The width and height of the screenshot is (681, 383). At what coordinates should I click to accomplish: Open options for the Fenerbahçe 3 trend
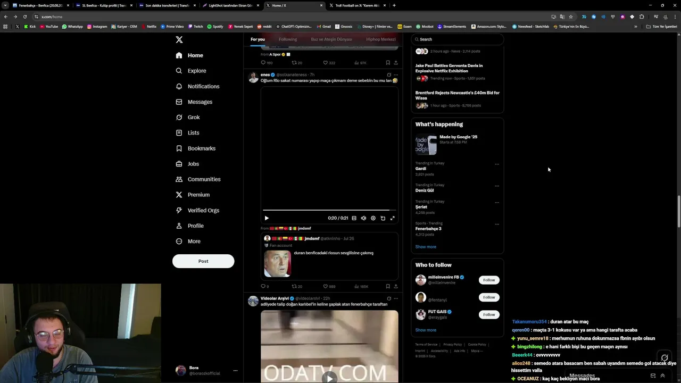(x=497, y=224)
